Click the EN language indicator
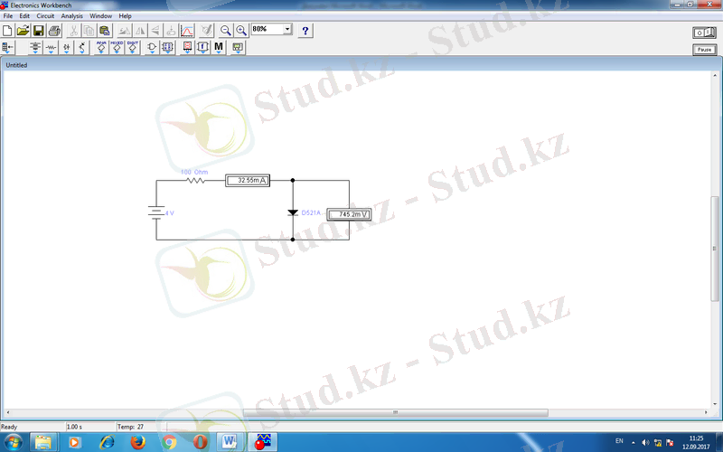723x452 pixels. [619, 441]
